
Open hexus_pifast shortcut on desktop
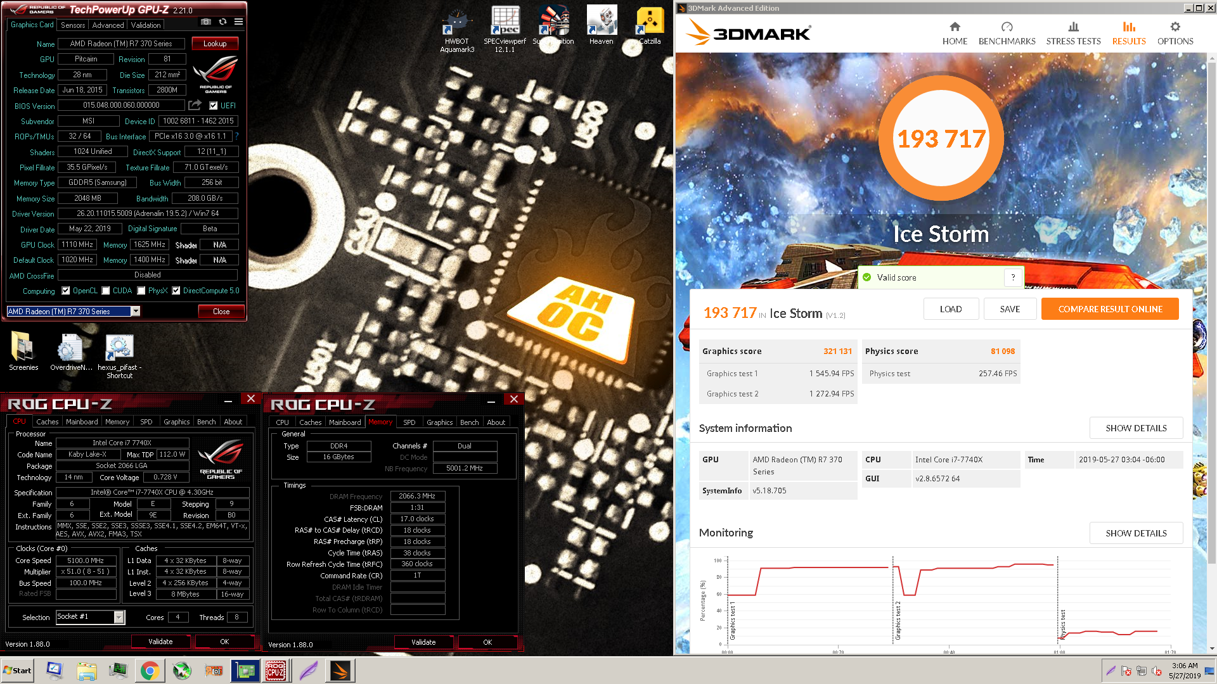click(120, 356)
